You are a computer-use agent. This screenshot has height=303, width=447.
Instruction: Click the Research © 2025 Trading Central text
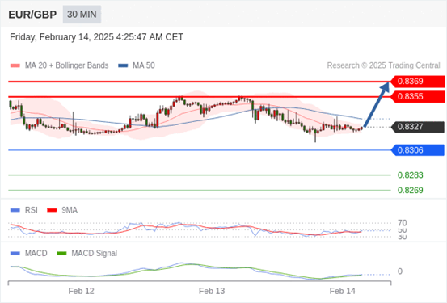coord(383,65)
